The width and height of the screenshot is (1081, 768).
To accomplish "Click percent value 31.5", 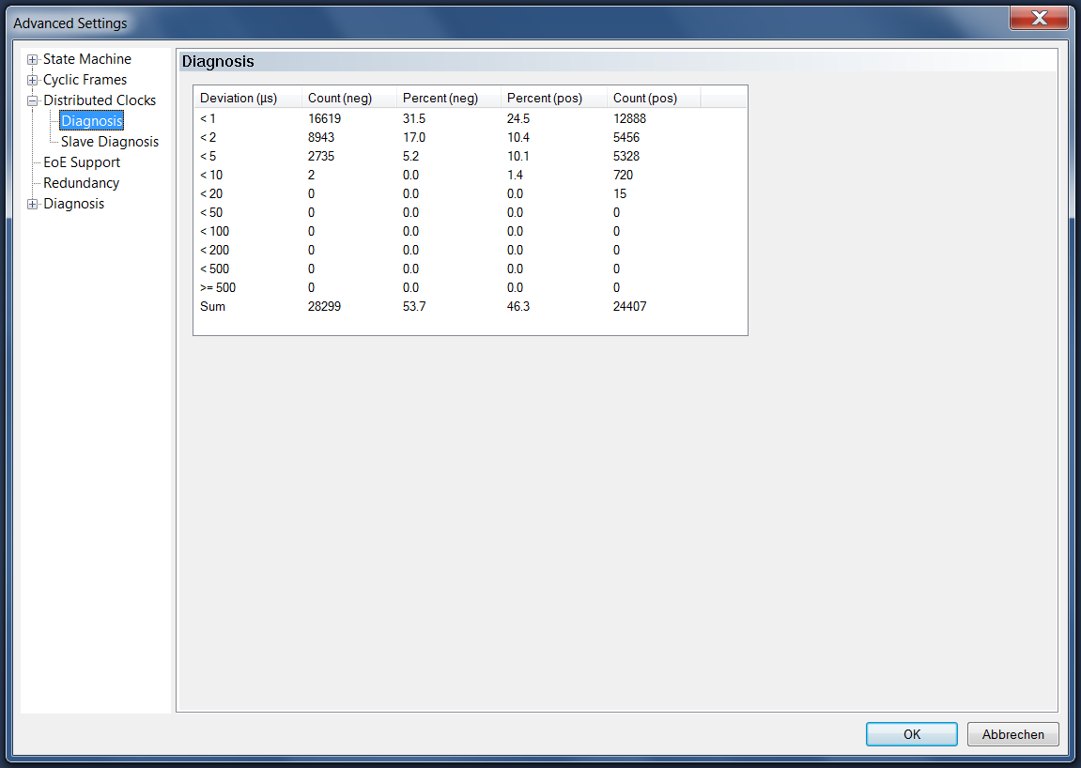I will (414, 118).
